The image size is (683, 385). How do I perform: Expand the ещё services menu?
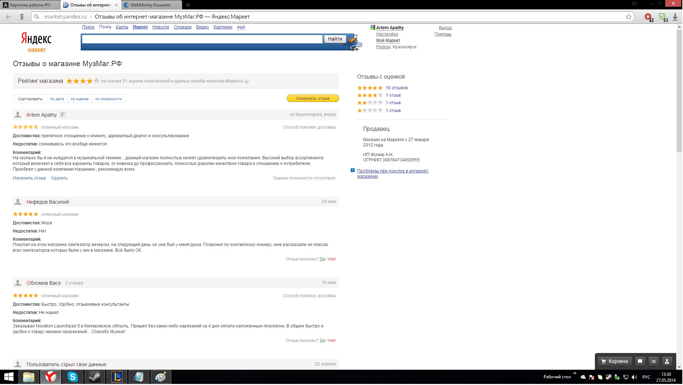[x=241, y=27]
